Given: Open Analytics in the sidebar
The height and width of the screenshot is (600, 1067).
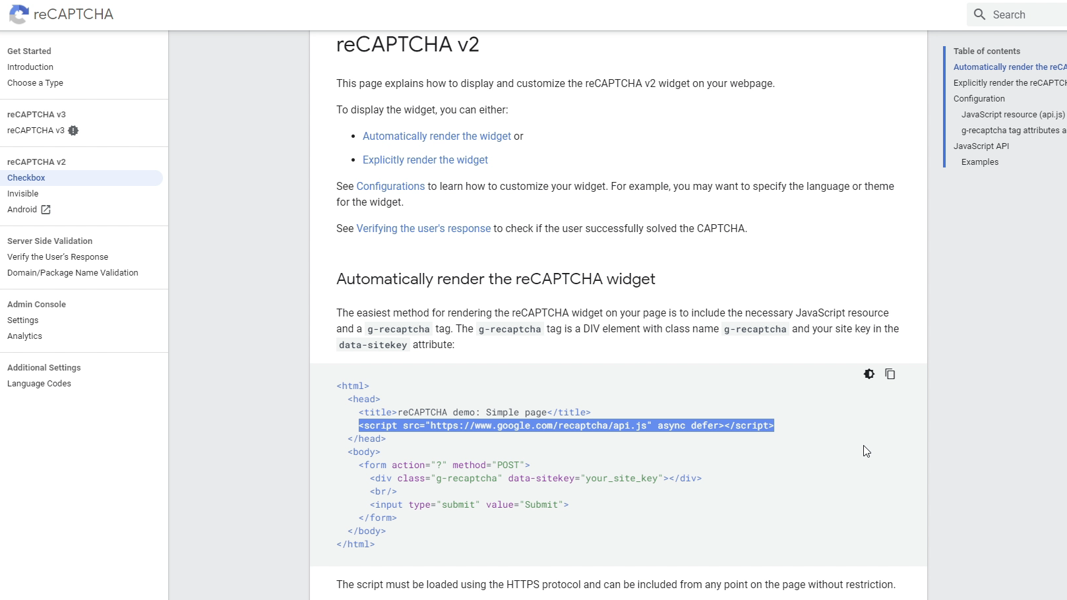Looking at the screenshot, I should coord(24,336).
